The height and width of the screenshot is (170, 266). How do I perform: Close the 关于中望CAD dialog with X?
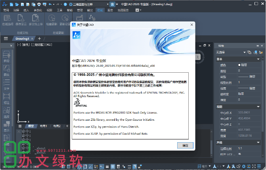[192, 25]
